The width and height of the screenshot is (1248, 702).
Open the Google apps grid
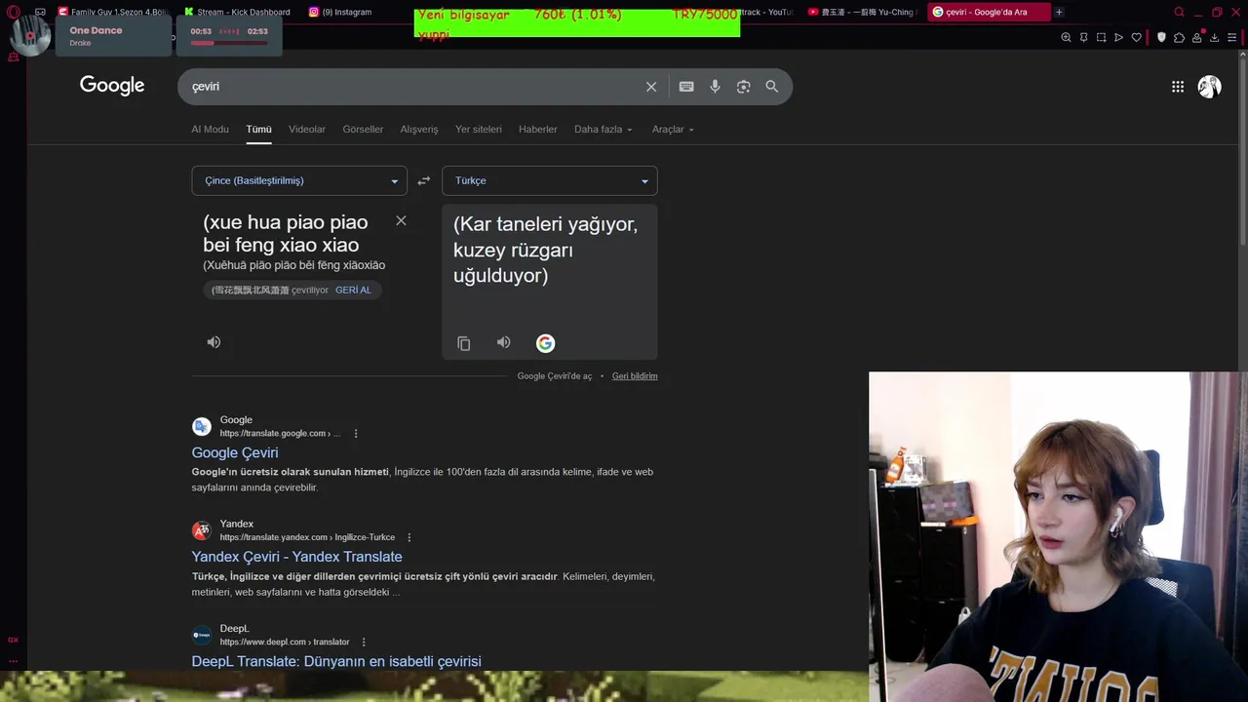coord(1178,87)
